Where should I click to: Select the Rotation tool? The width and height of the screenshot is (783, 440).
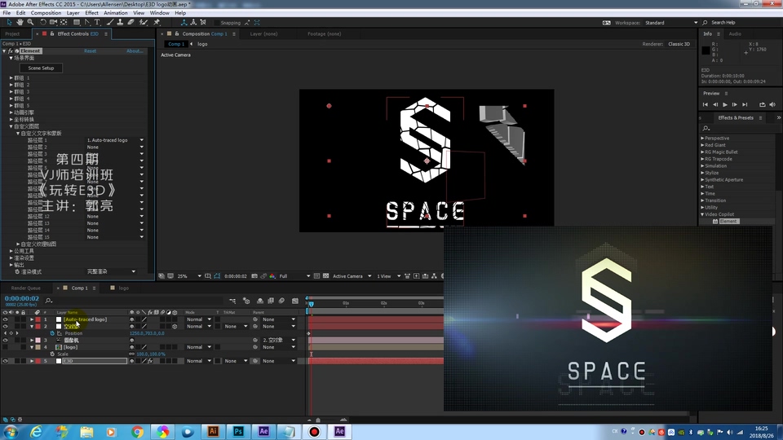pos(42,23)
